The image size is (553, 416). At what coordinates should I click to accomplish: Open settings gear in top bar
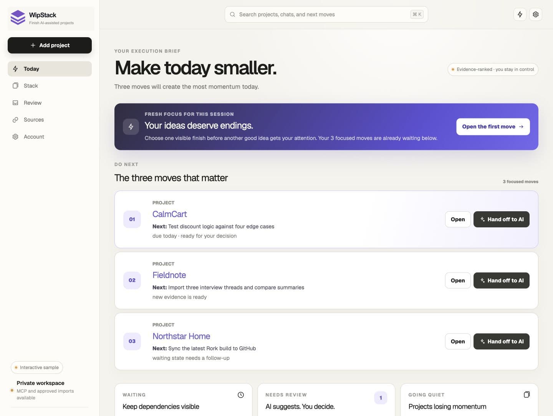[536, 15]
